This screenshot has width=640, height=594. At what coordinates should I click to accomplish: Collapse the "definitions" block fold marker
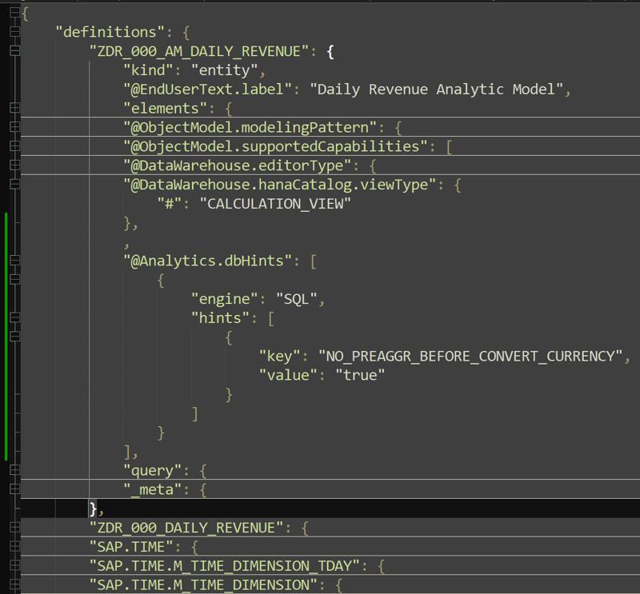tap(14, 32)
